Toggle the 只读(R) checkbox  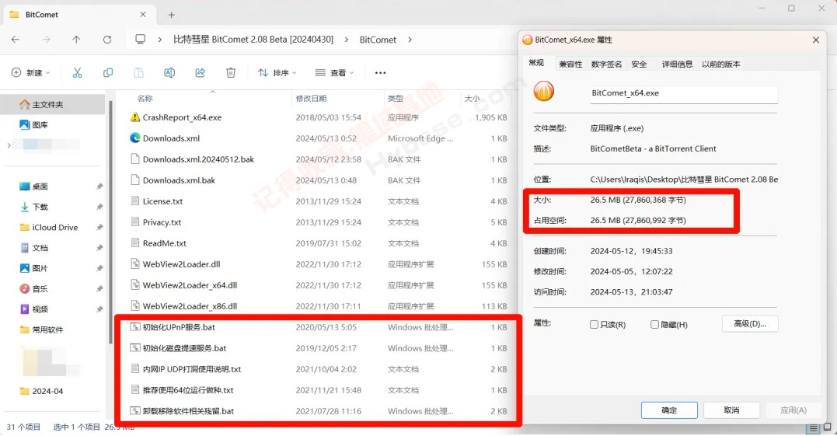point(594,324)
